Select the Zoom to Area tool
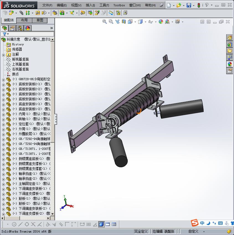234x235 pixels. 111,22
